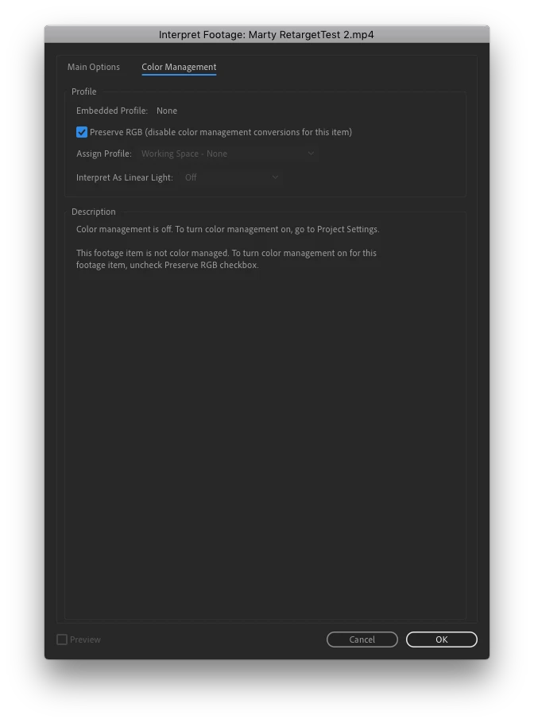The width and height of the screenshot is (534, 723).
Task: Click the Interpret As Linear Light label
Action: coord(125,177)
